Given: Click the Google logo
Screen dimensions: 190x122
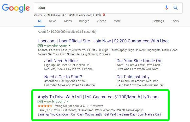Looking at the screenshot, I should 16,8.
